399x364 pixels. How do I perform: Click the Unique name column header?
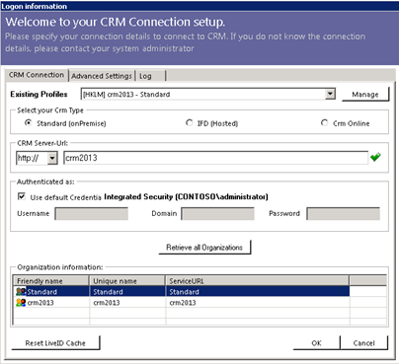click(x=127, y=280)
